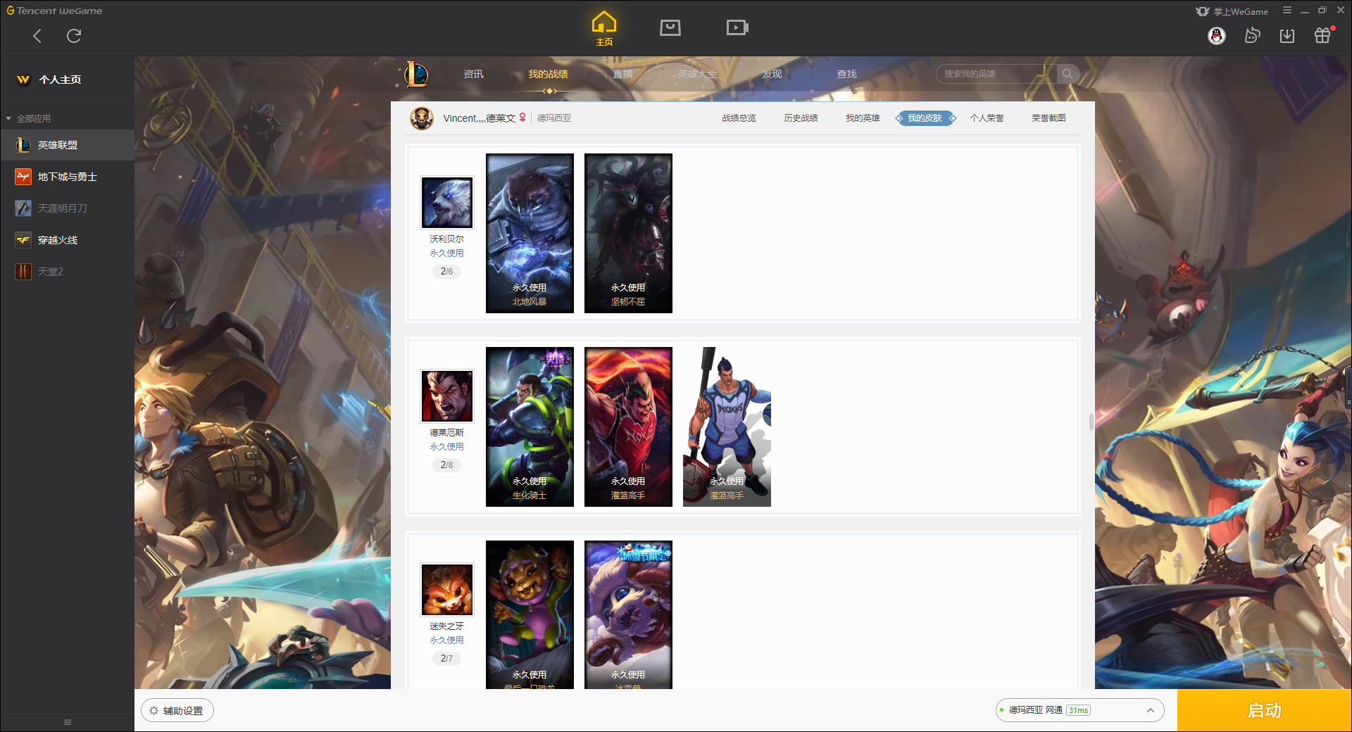This screenshot has height=732, width=1352.
Task: Open the red 灌篮高手 splash skin card
Action: pos(628,427)
